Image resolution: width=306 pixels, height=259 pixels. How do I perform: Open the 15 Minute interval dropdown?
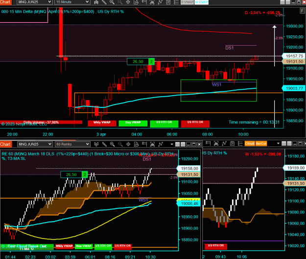pos(72,2)
